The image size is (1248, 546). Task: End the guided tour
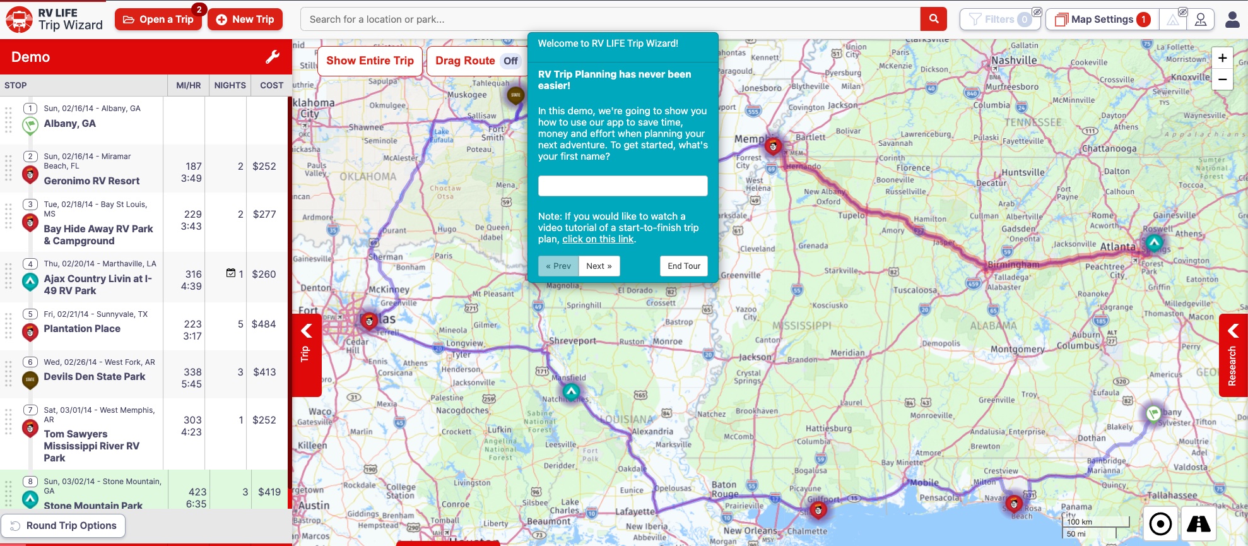click(684, 266)
